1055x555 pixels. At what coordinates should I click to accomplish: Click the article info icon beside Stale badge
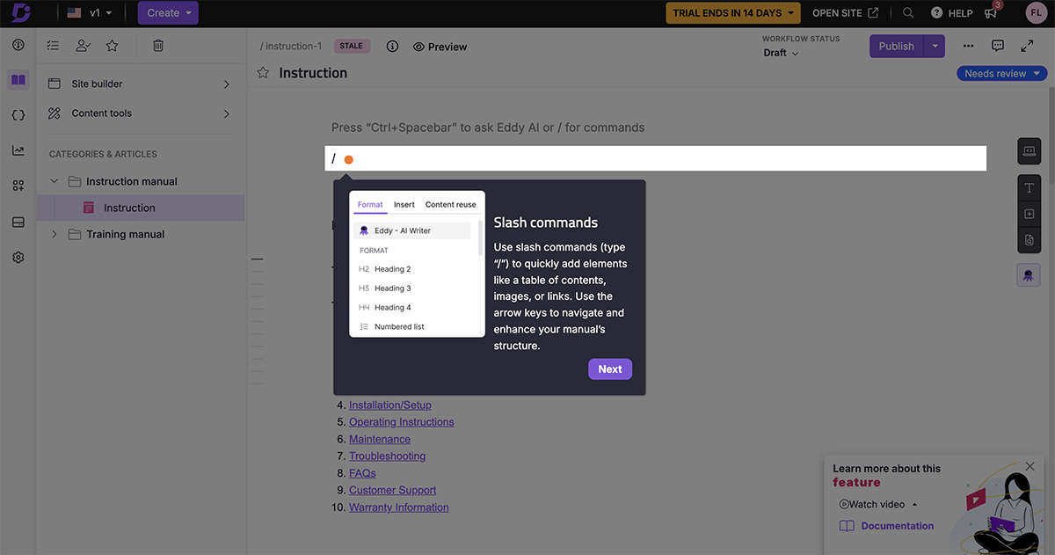392,47
